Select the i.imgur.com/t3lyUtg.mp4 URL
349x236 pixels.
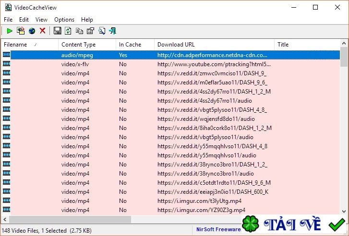[199, 201]
